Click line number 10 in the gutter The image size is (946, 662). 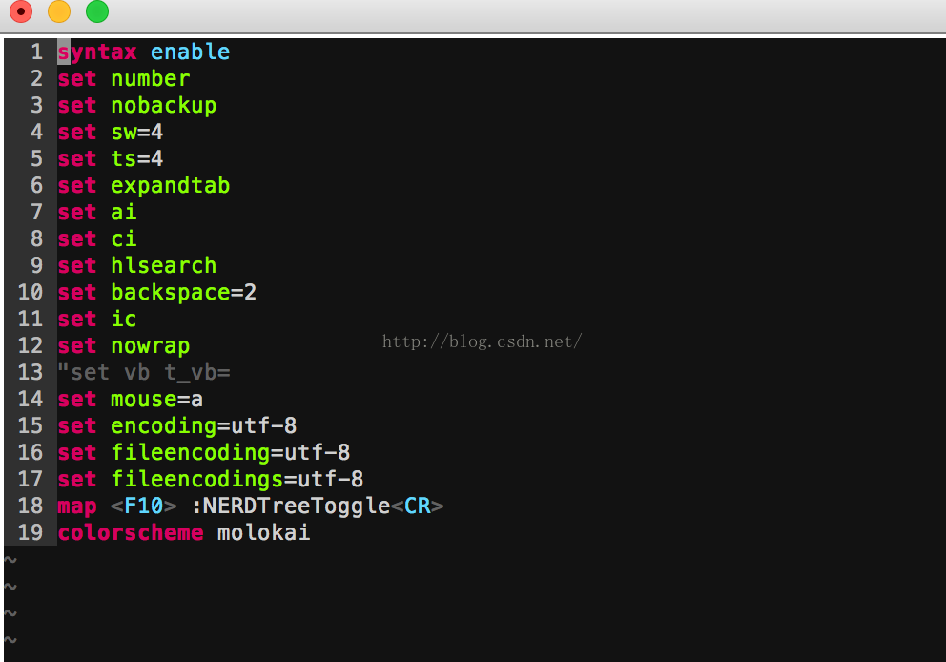[30, 292]
